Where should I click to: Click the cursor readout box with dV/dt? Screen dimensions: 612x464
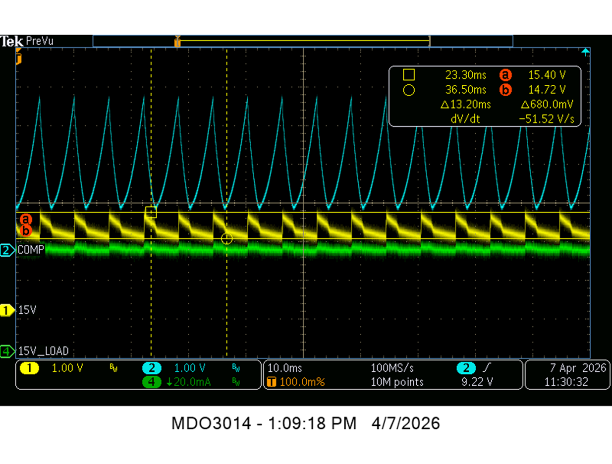pyautogui.click(x=485, y=96)
